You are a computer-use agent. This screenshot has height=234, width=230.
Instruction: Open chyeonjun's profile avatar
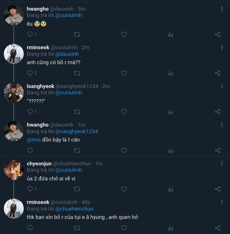click(14, 170)
